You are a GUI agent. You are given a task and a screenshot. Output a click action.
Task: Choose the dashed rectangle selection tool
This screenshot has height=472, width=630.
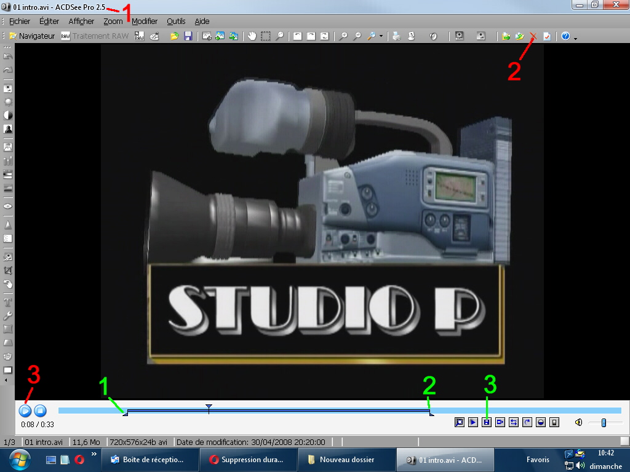click(266, 36)
